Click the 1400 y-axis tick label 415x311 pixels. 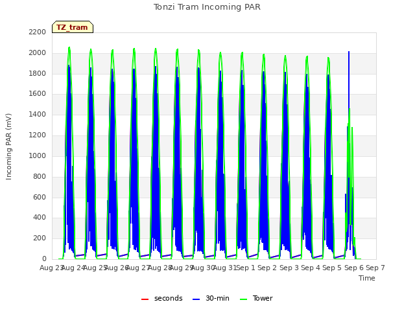click(x=38, y=115)
